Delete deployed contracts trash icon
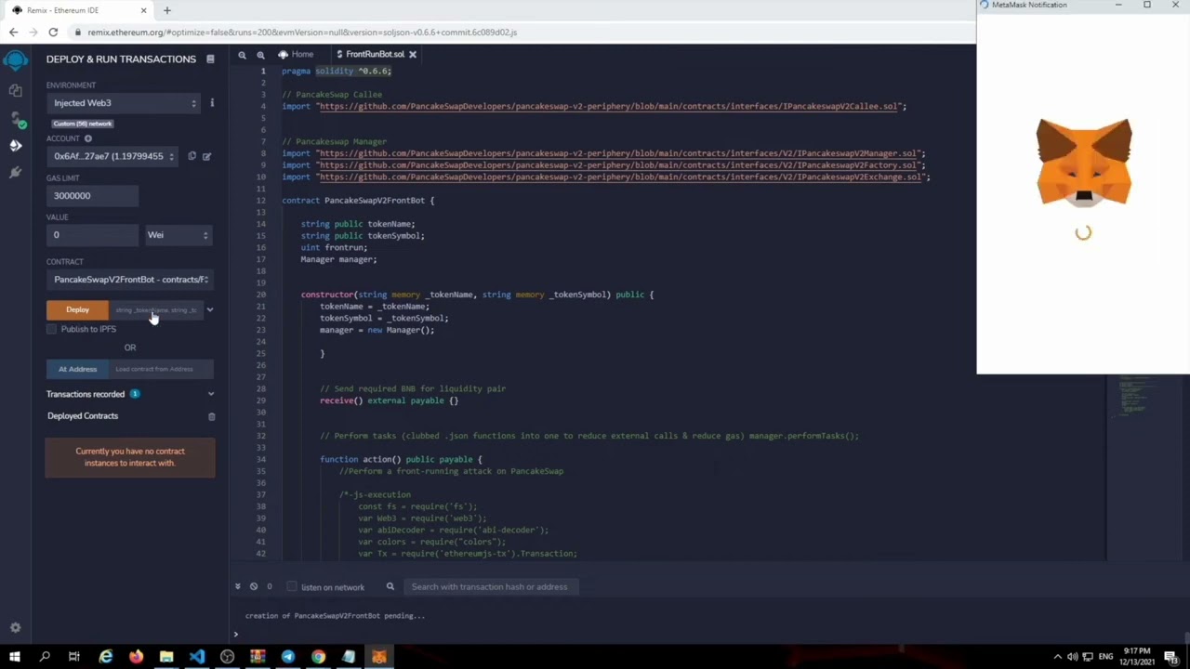1190x669 pixels. pos(211,416)
